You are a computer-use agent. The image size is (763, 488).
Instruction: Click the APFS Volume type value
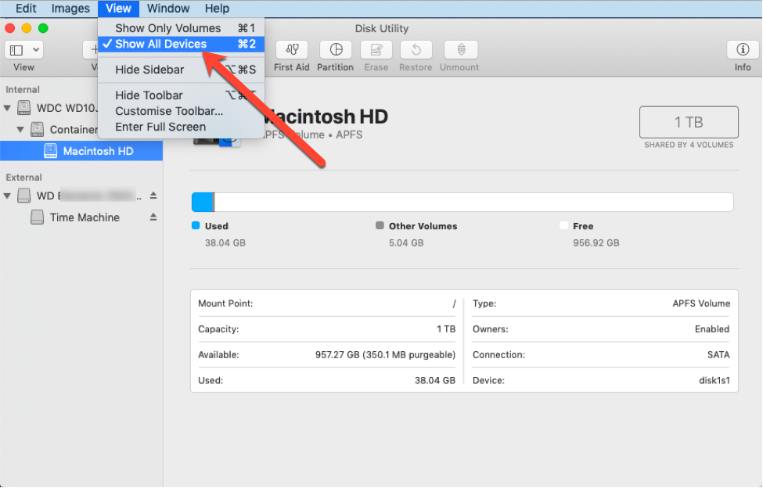[x=701, y=303]
